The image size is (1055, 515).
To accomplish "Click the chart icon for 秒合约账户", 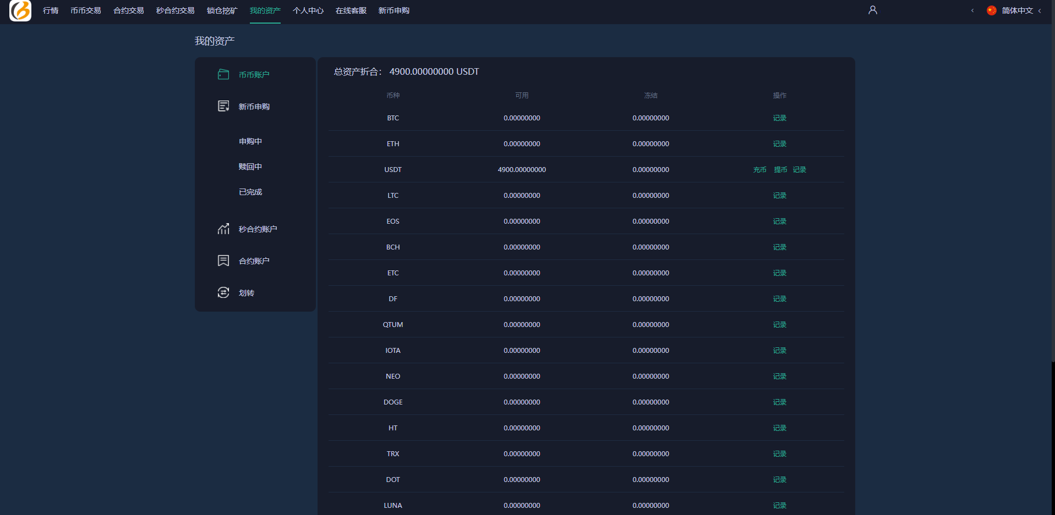I will 223,229.
